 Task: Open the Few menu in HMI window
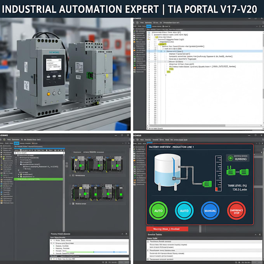click(x=142, y=140)
